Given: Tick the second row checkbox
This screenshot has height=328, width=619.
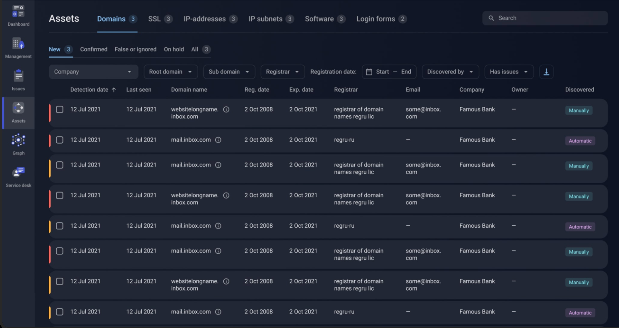Looking at the screenshot, I should (x=60, y=140).
